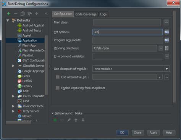
Task: Select the GWT Configuration entry
Action: click(31, 60)
